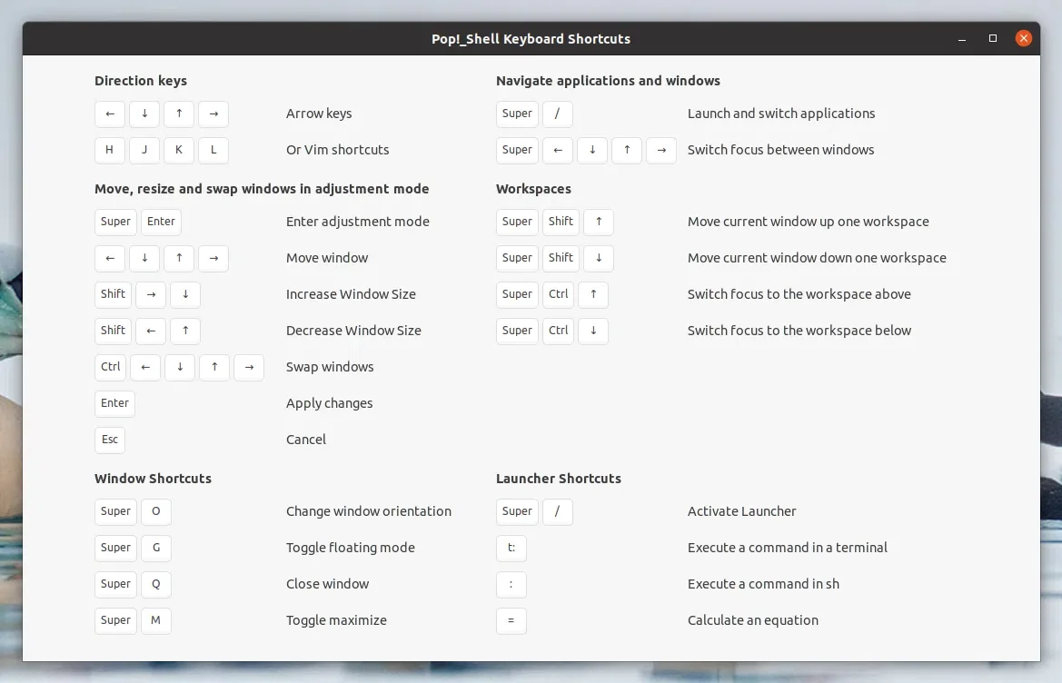Screen dimensions: 1062x683
Task: Click right arrow key in Arrow keys row
Action: 213,114
